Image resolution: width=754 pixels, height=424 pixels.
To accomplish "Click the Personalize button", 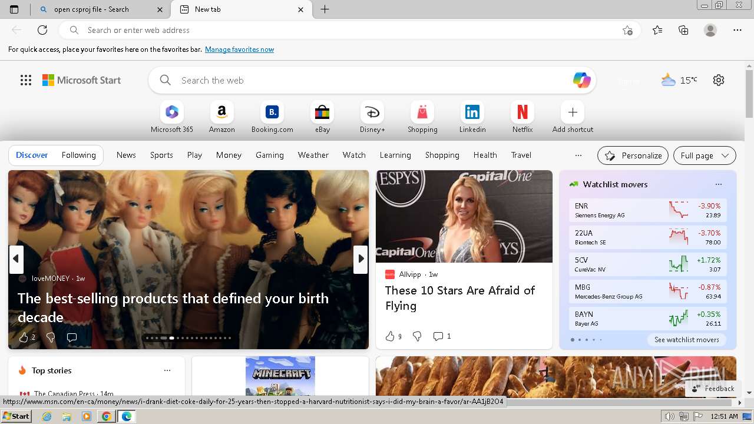I will [x=633, y=155].
